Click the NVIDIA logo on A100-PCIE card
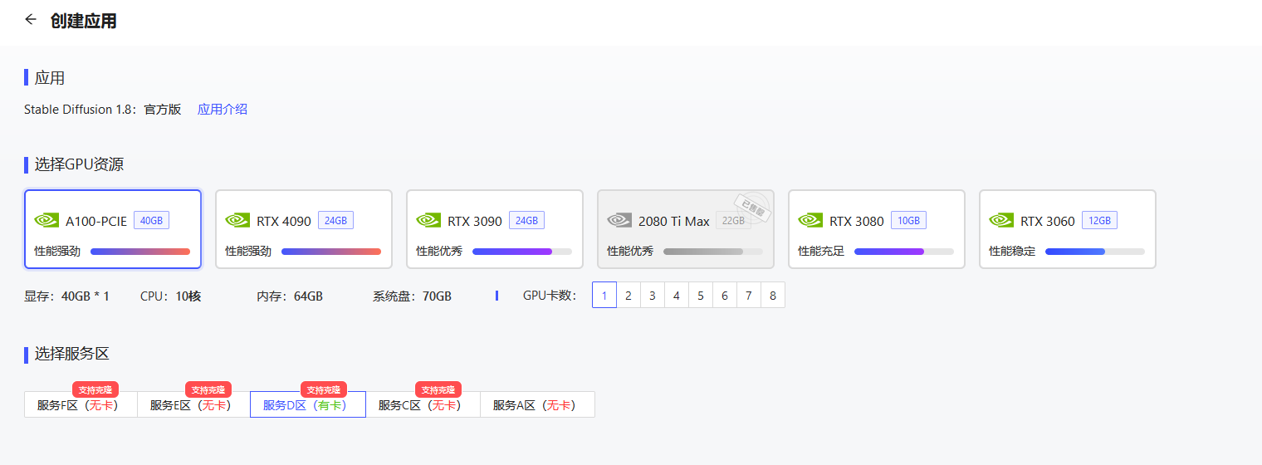1262x465 pixels. coord(46,220)
